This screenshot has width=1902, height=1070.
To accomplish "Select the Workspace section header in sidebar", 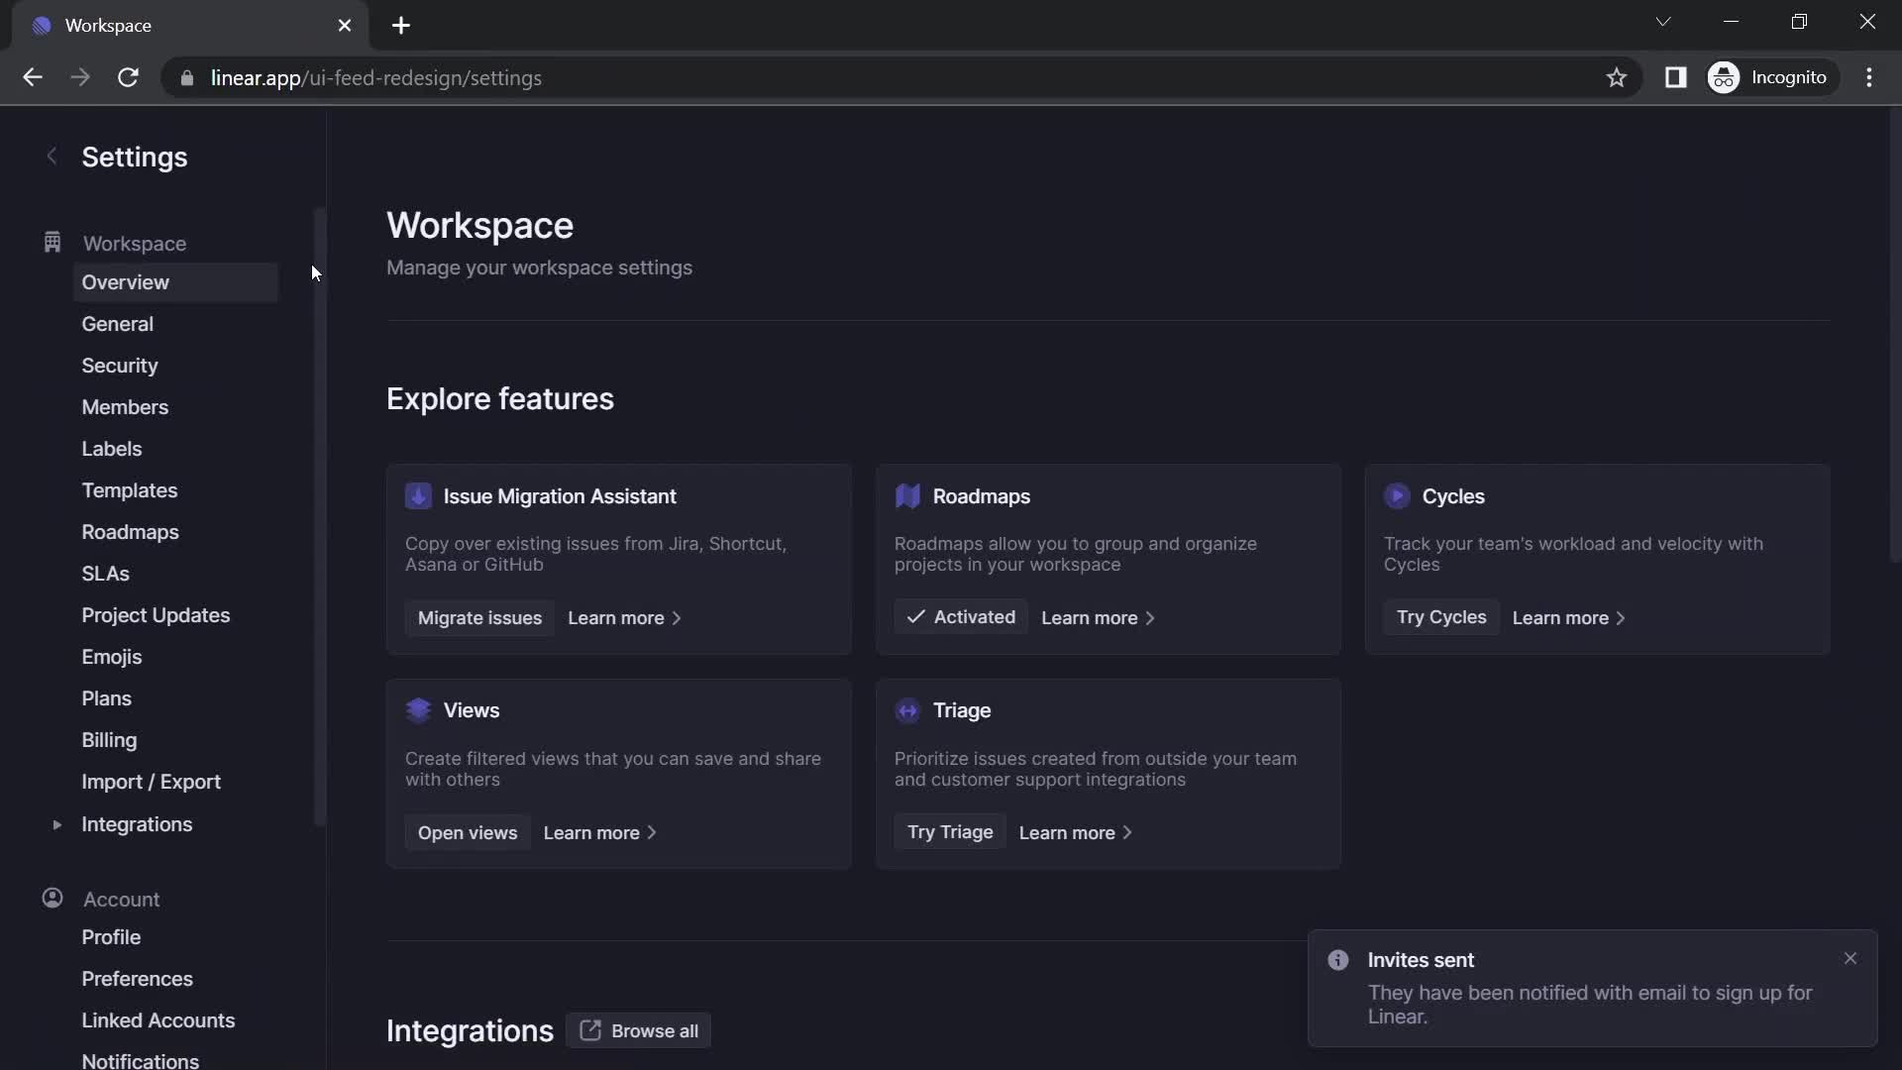I will click(134, 244).
